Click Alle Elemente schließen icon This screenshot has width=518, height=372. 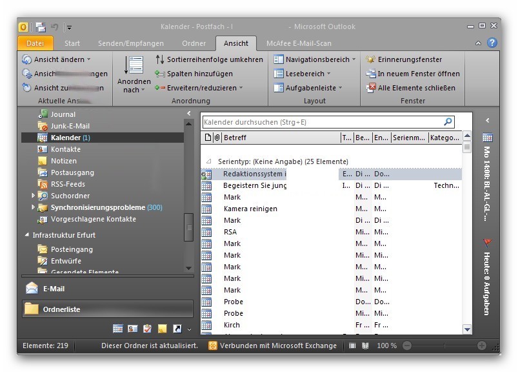370,88
